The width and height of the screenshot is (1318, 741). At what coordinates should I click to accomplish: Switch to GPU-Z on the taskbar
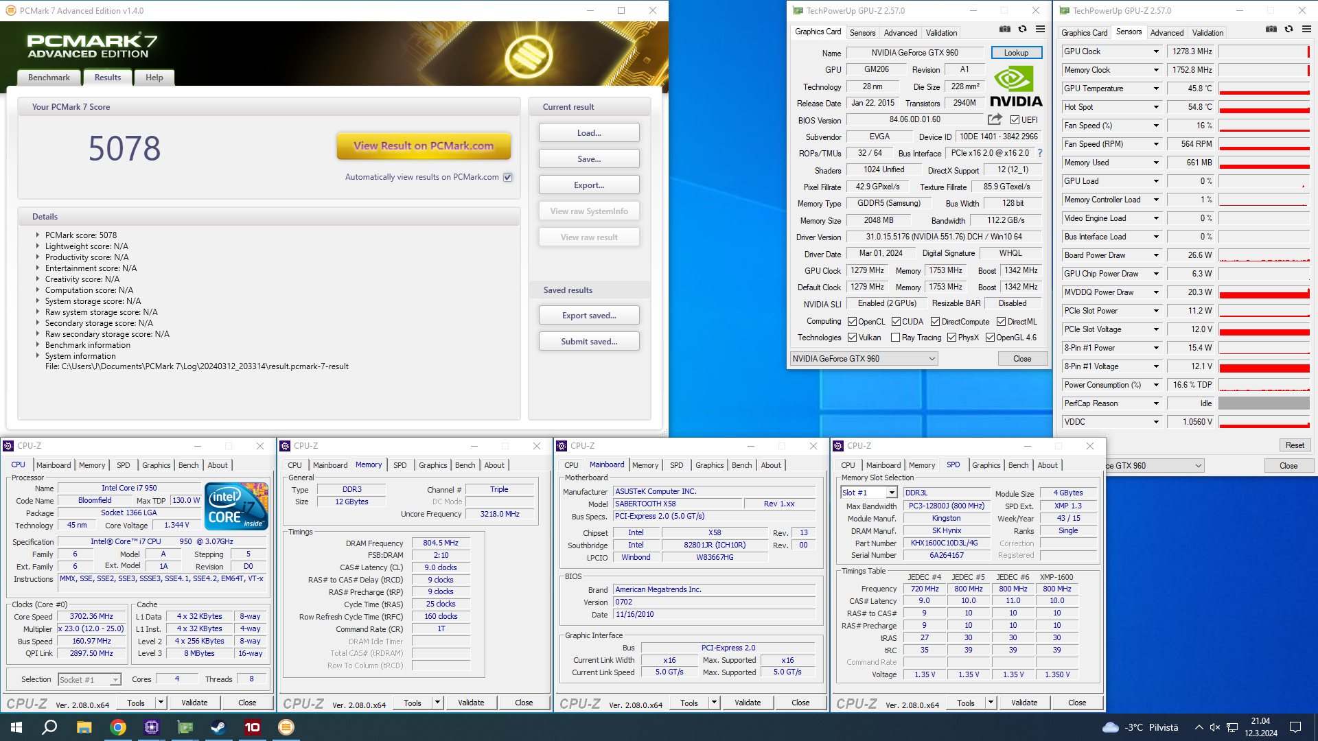tap(185, 727)
